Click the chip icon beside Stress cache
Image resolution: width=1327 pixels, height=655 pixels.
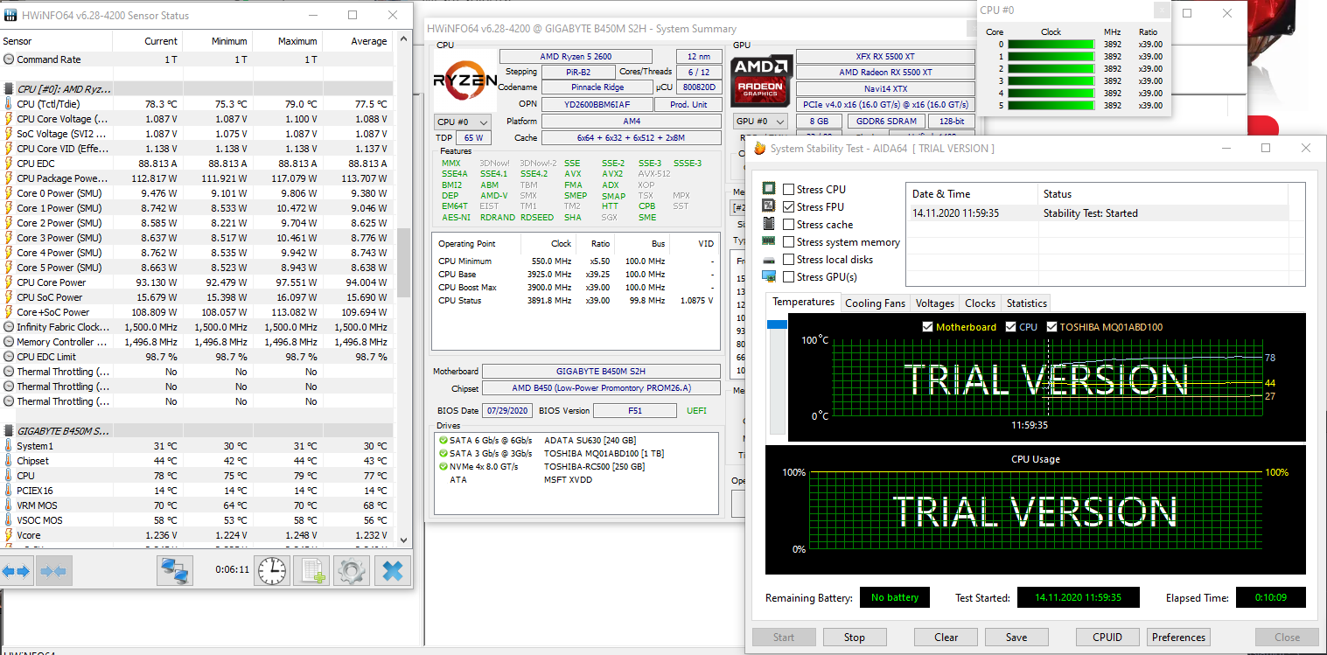[x=769, y=224]
